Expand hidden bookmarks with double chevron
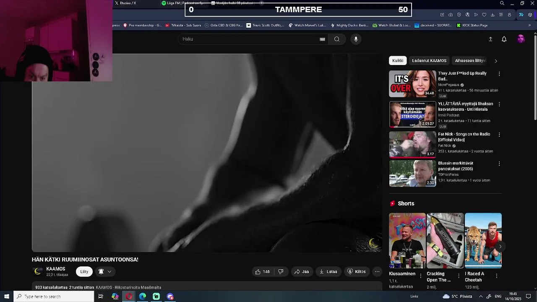The width and height of the screenshot is (537, 302). click(529, 25)
